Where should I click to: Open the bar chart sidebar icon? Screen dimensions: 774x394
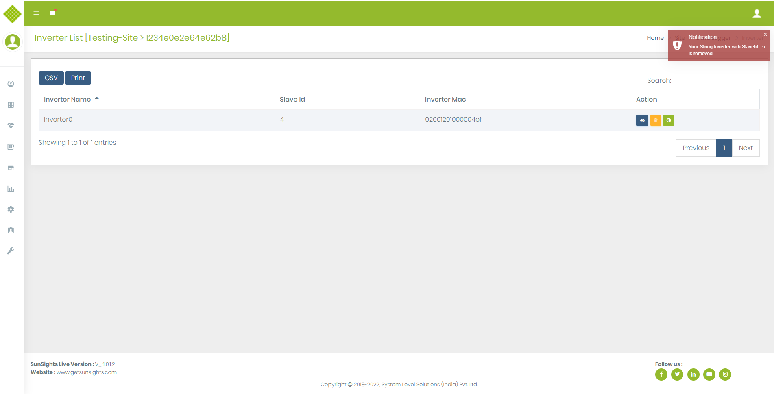tap(11, 189)
